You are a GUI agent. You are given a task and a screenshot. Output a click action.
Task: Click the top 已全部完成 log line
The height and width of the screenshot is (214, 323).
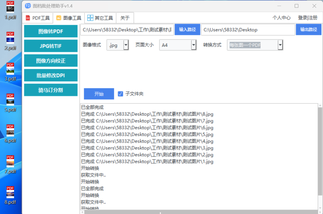[x=92, y=107]
